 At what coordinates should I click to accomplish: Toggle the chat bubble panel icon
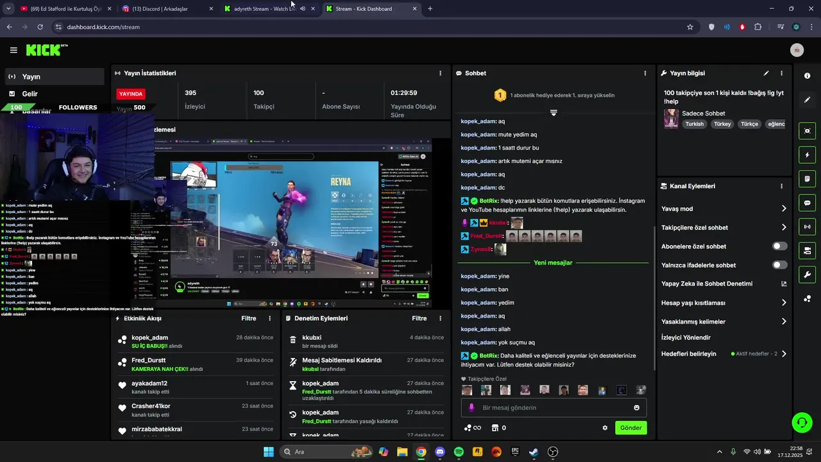pyautogui.click(x=807, y=203)
